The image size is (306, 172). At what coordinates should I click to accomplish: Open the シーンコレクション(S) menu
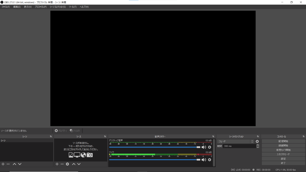[58, 7]
